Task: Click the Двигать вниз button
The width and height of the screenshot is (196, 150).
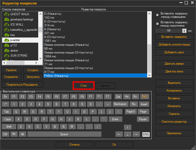Action: [174, 71]
